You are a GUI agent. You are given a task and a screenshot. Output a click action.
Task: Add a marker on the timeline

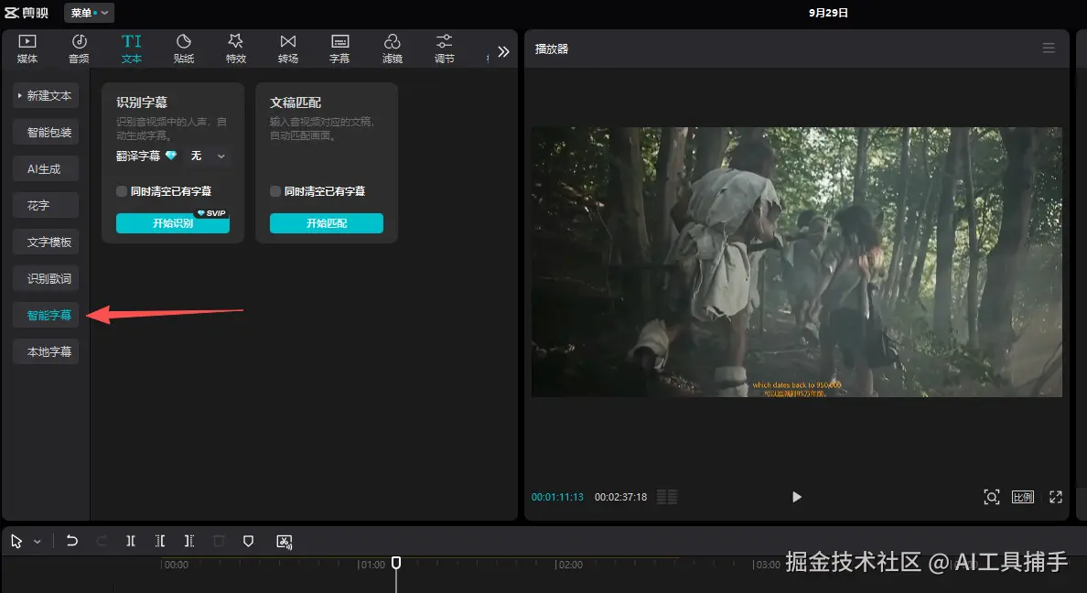pyautogui.click(x=248, y=541)
